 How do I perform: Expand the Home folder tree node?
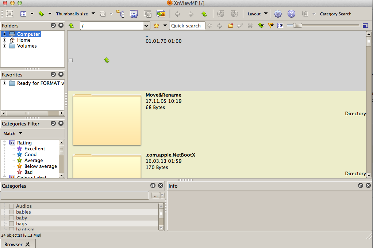tap(5, 40)
